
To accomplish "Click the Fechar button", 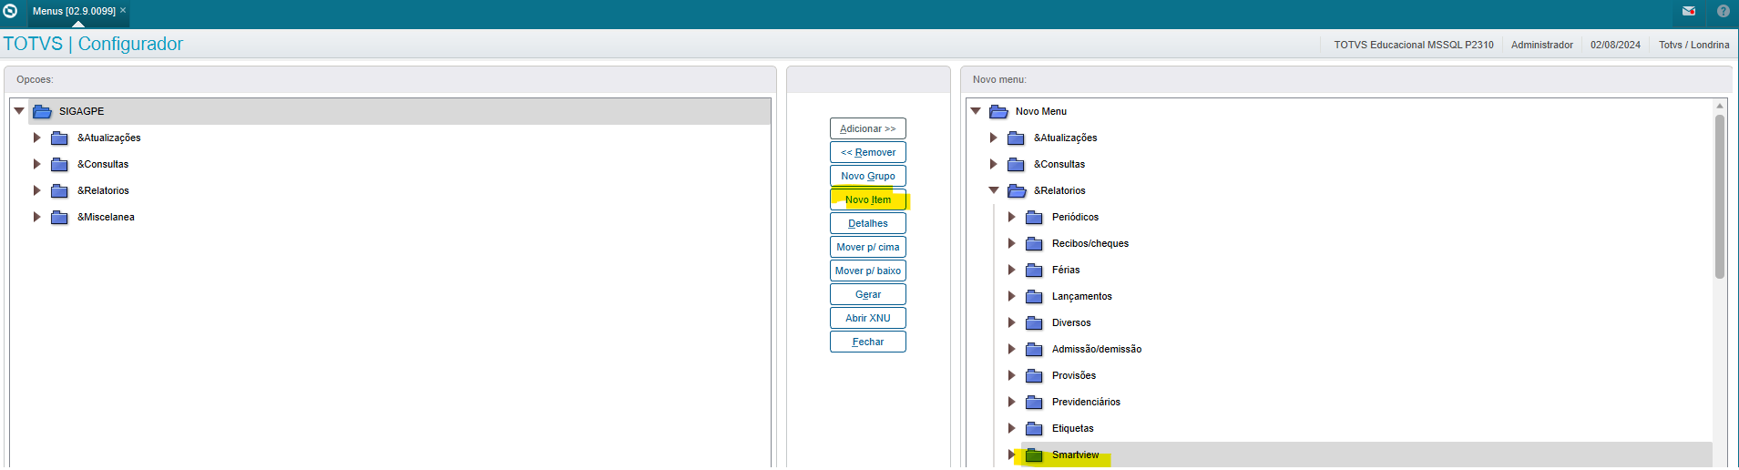I will (x=868, y=342).
